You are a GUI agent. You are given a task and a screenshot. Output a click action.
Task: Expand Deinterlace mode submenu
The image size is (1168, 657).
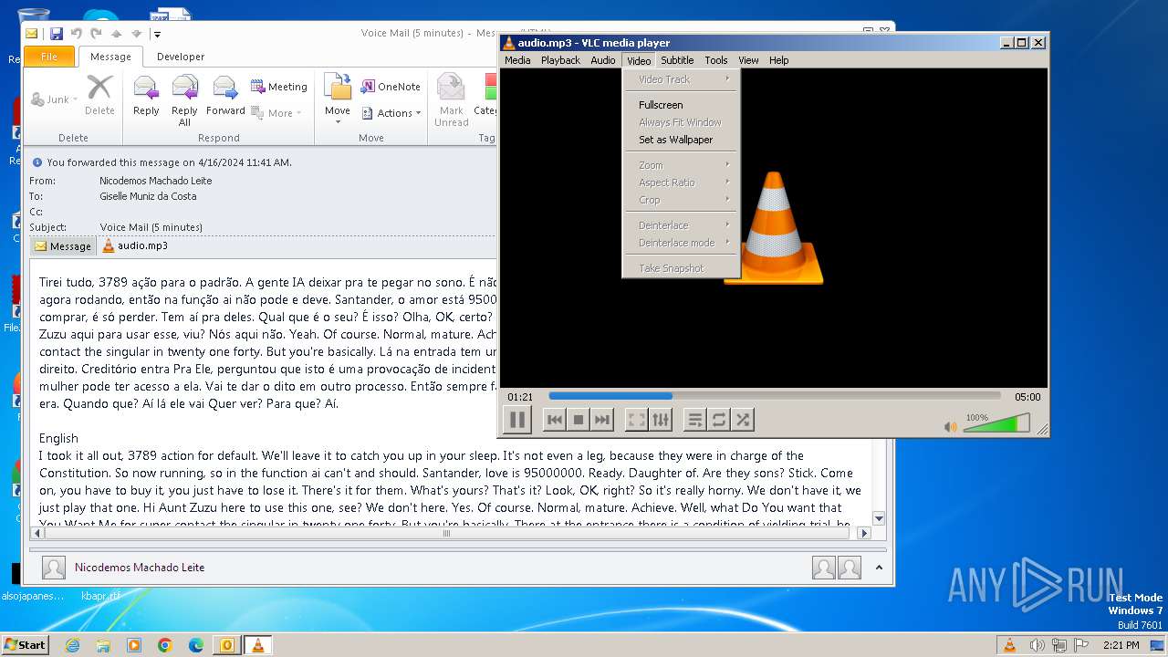coord(681,243)
